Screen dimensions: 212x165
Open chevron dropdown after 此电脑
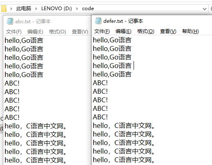36,9
